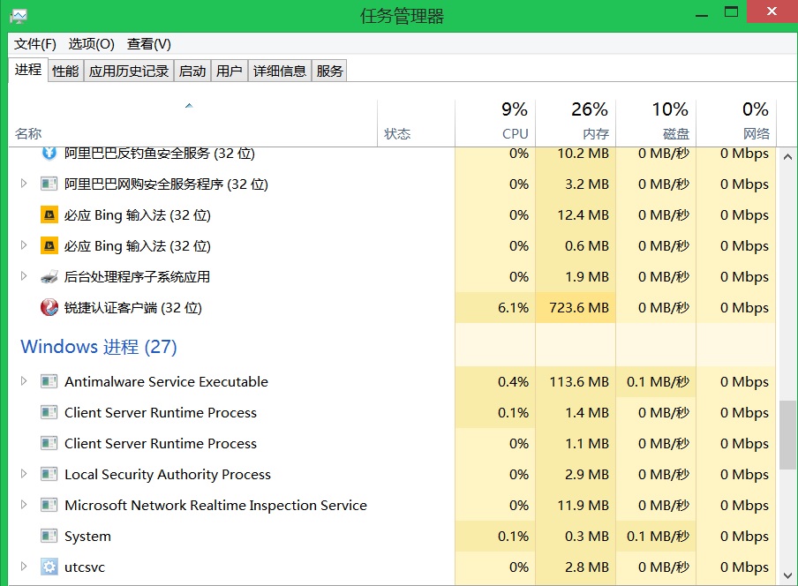Click the Antimalware Service Executable icon
The image size is (798, 586).
[x=49, y=381]
